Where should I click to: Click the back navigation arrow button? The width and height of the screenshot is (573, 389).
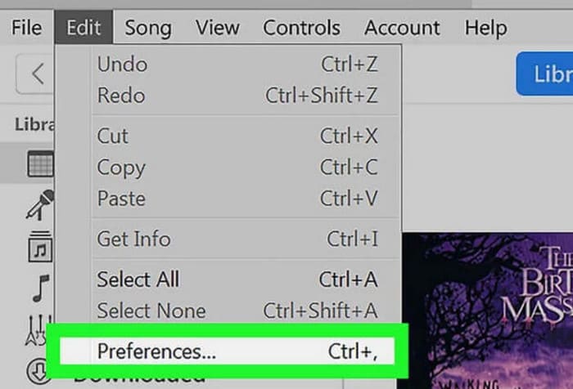click(36, 74)
